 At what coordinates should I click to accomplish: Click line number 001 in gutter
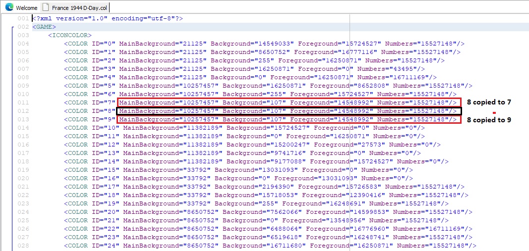24,18
